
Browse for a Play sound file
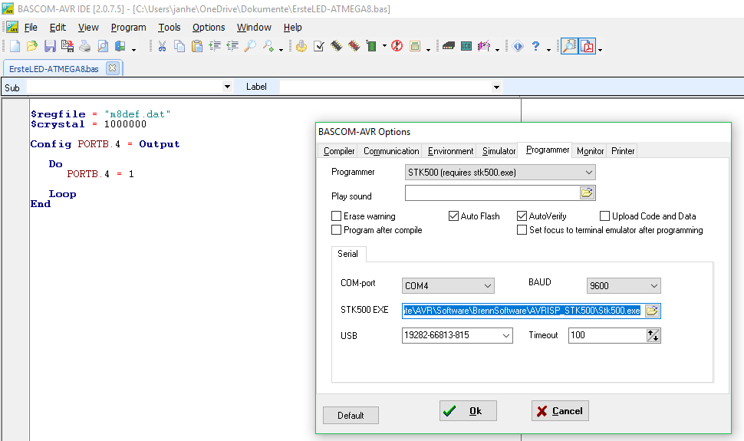pos(587,193)
